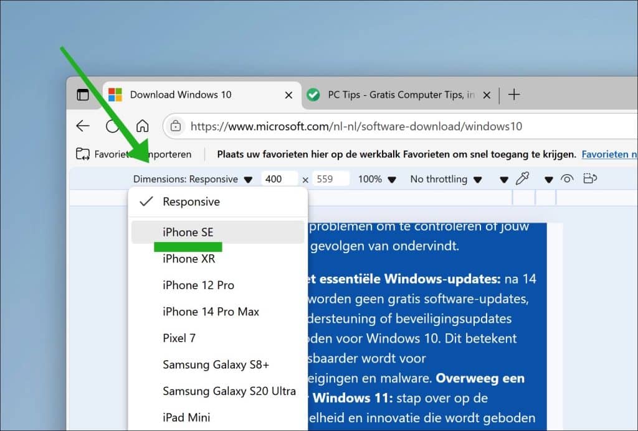This screenshot has height=431, width=638.
Task: Click the green checkmark PC Tips favicon
Action: 313,95
